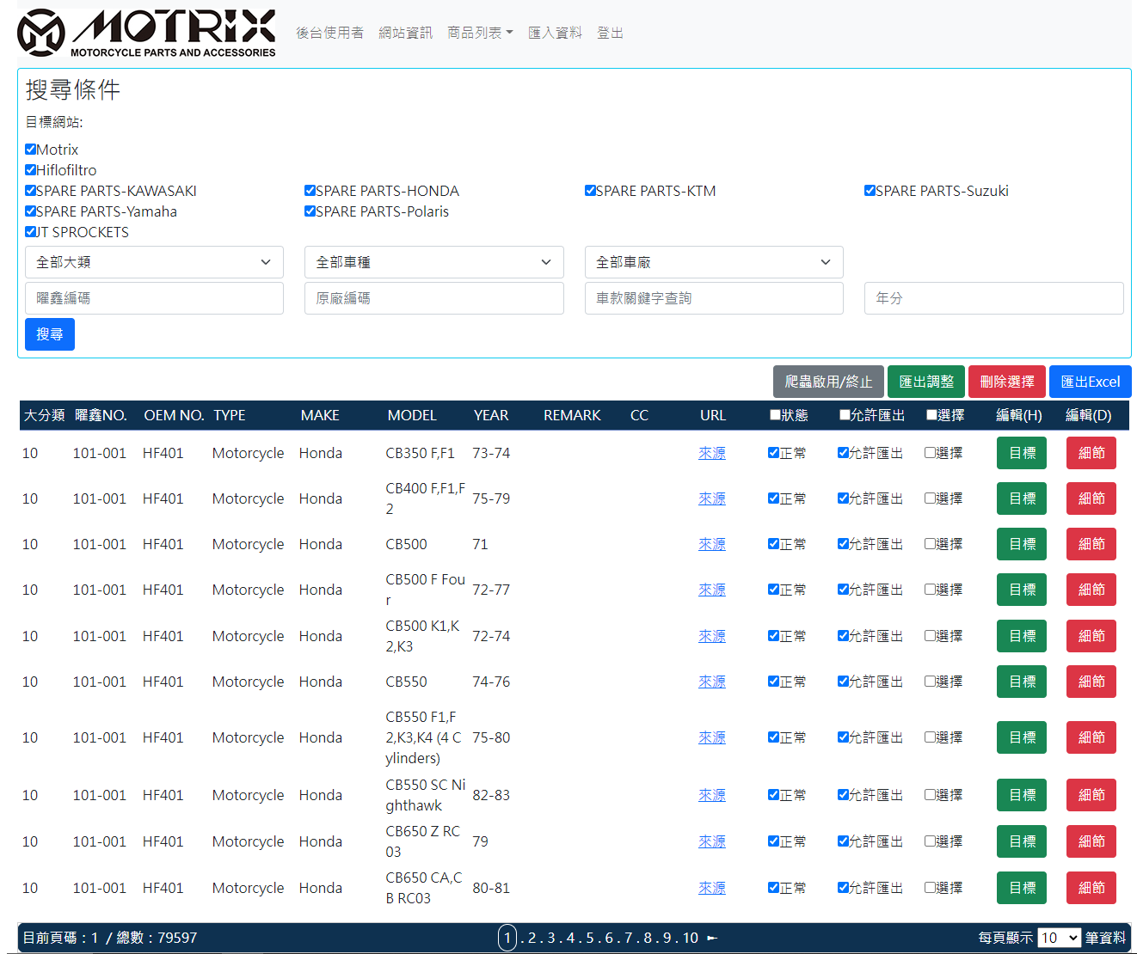
Task: Click 目標 button in CB650 CA,CB RC03 row
Action: (x=1022, y=888)
